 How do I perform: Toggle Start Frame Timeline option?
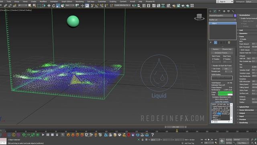click(213, 59)
